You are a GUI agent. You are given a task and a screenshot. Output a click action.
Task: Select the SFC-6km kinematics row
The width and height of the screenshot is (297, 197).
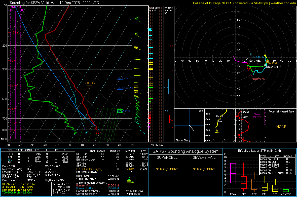click(112, 164)
